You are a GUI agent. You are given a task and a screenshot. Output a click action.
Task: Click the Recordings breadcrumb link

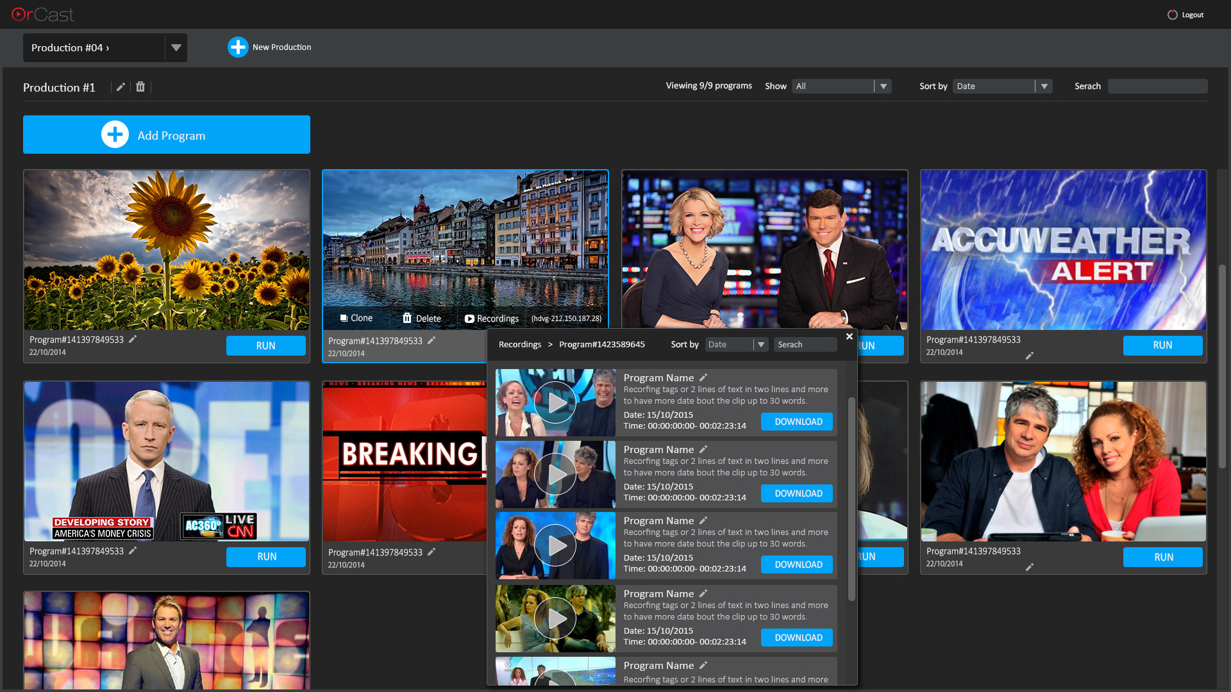[519, 345]
